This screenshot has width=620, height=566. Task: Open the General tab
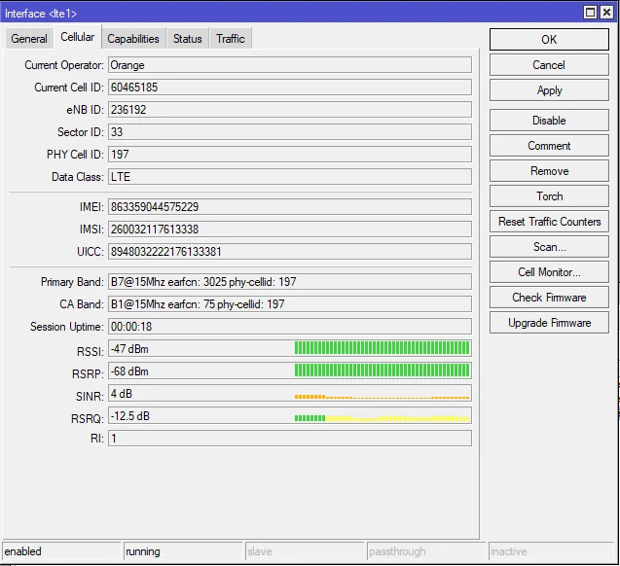click(x=29, y=39)
